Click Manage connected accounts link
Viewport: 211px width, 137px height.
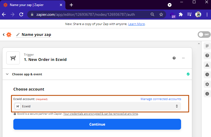coord(161,99)
